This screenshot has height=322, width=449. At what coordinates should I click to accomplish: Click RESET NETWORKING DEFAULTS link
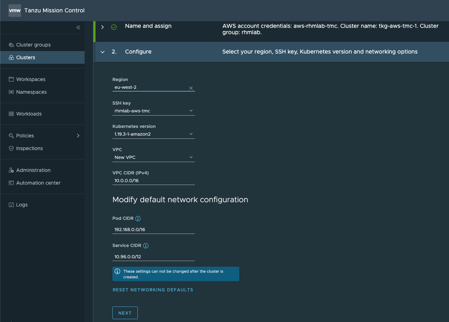pyautogui.click(x=153, y=290)
